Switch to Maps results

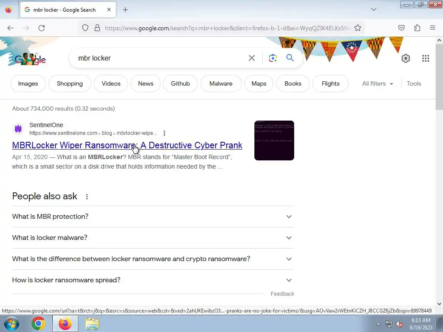[259, 83]
